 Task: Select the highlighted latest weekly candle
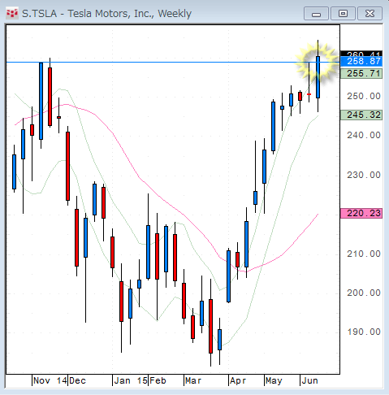point(318,77)
